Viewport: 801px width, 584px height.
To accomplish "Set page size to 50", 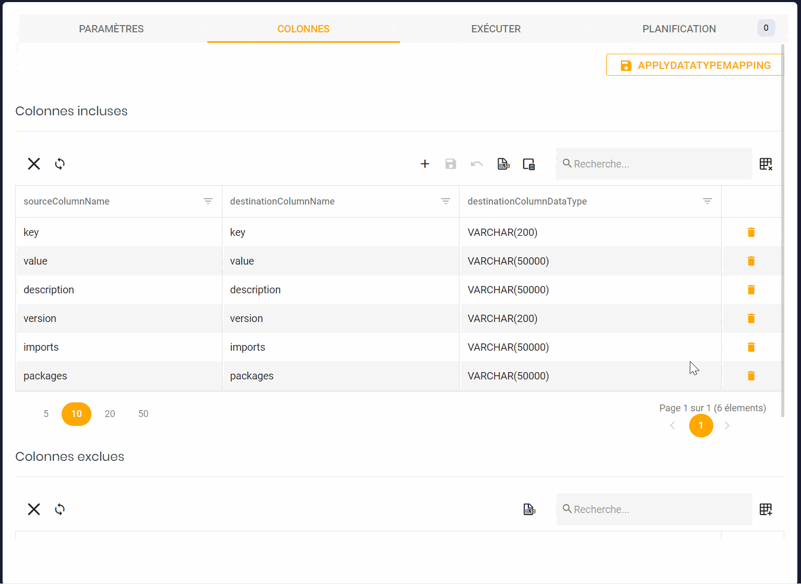I will 143,414.
